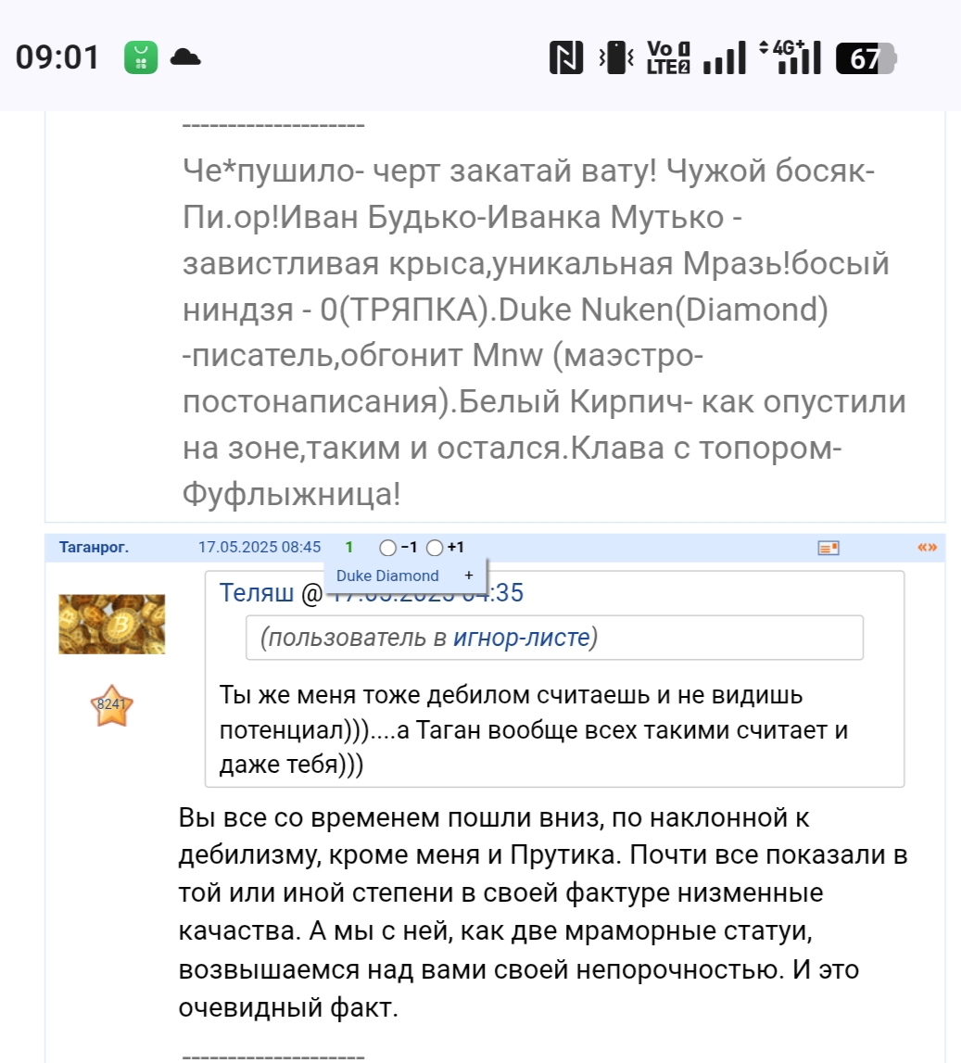This screenshot has width=961, height=1063.
Task: Tap the cloud notification icon
Action: coord(185,57)
